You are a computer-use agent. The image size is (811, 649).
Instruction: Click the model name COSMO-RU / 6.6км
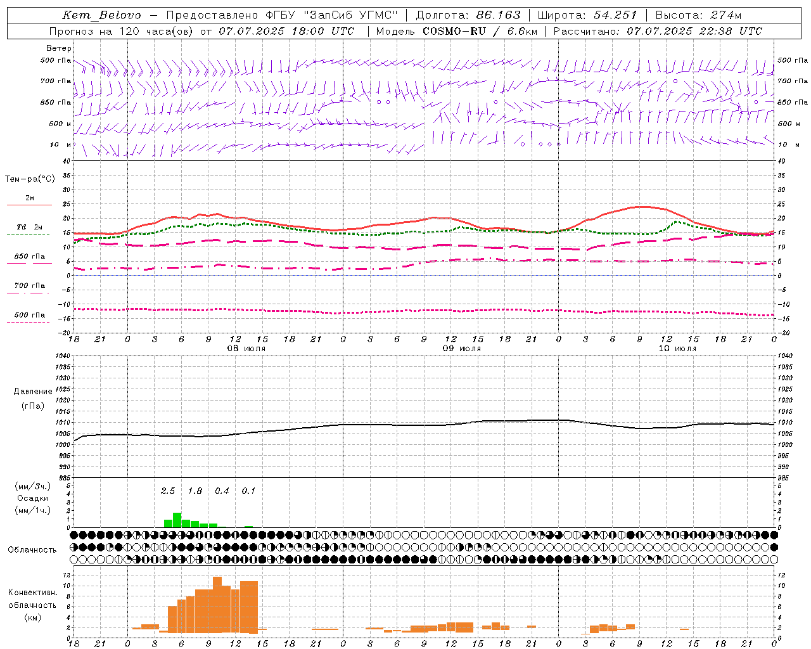[x=480, y=31]
